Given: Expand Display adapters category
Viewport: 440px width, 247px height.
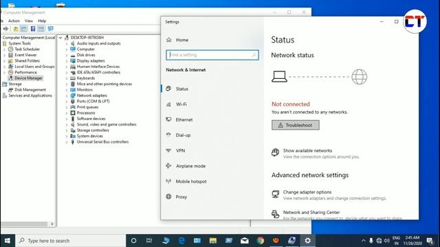Looking at the screenshot, I should pyautogui.click(x=67, y=61).
